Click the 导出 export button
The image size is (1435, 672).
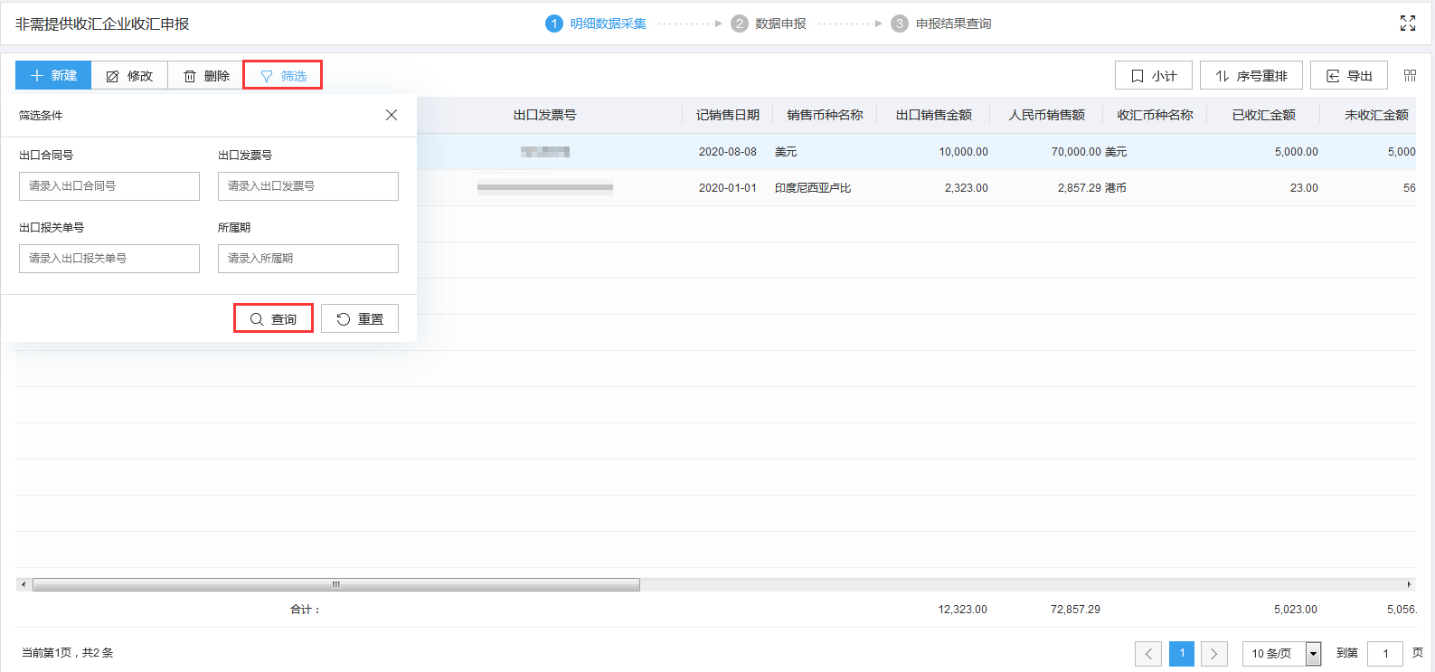click(x=1349, y=76)
